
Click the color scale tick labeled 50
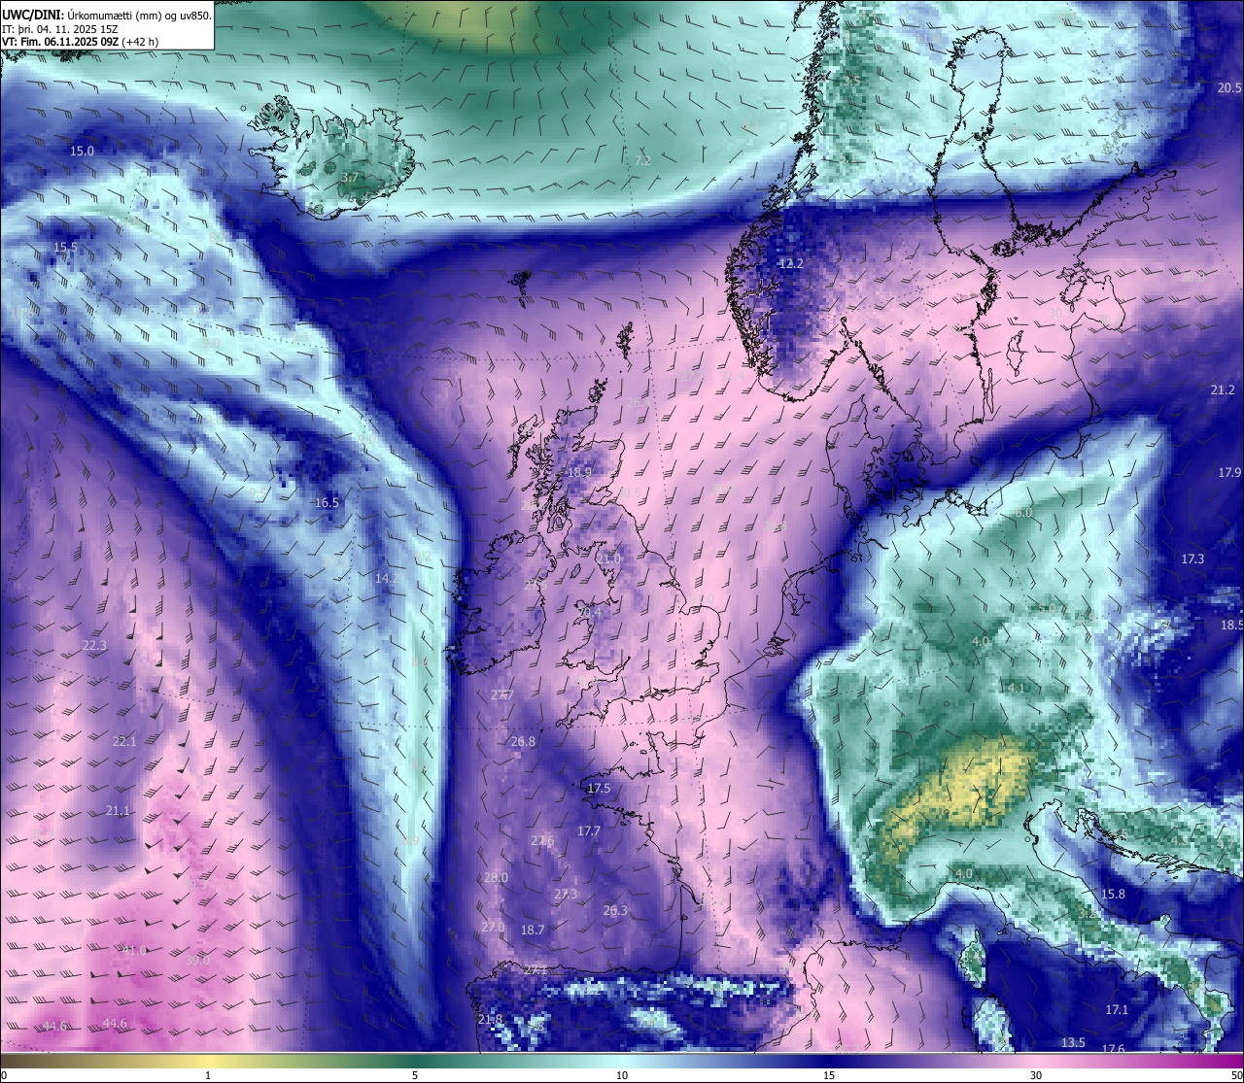tap(1236, 1075)
